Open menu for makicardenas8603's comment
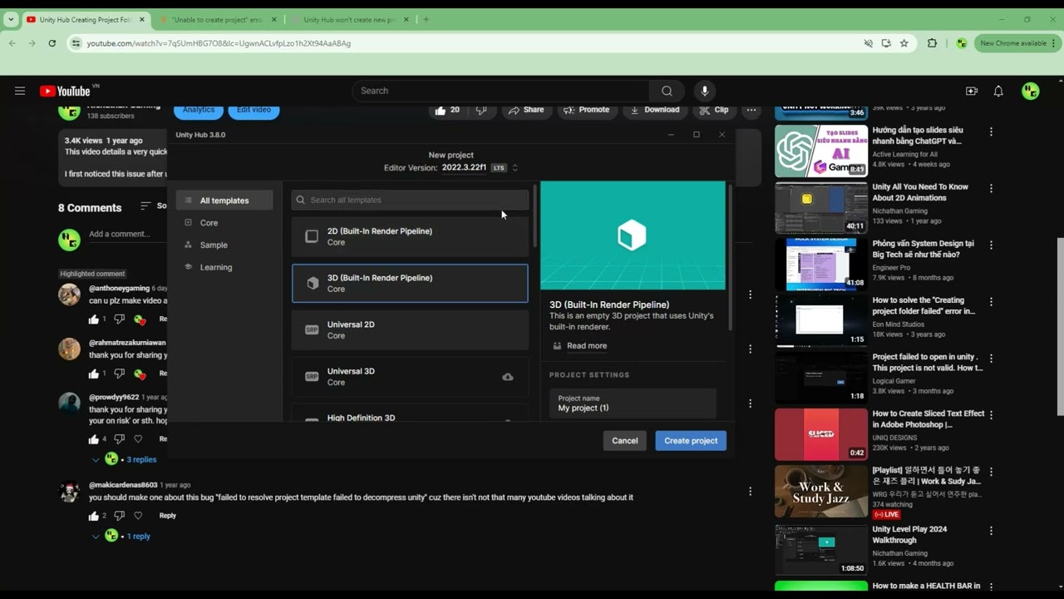The width and height of the screenshot is (1064, 599). coord(750,492)
